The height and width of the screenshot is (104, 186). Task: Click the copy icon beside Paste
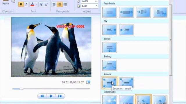point(13,1)
